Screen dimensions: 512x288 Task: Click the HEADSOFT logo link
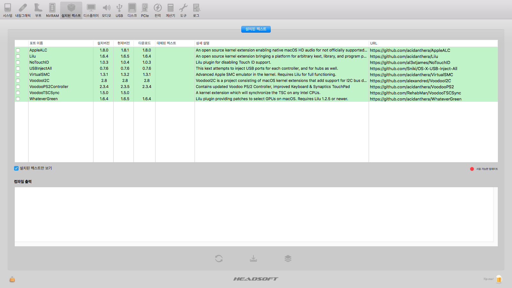click(256, 279)
